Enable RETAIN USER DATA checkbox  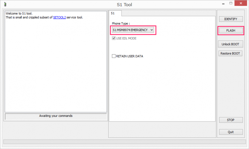[114, 56]
